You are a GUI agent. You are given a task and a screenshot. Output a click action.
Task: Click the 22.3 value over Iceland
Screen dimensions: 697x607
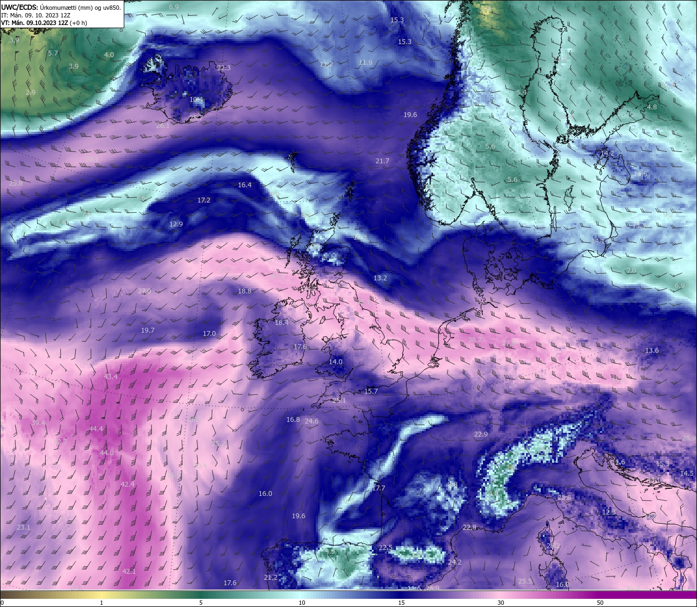tap(224, 68)
